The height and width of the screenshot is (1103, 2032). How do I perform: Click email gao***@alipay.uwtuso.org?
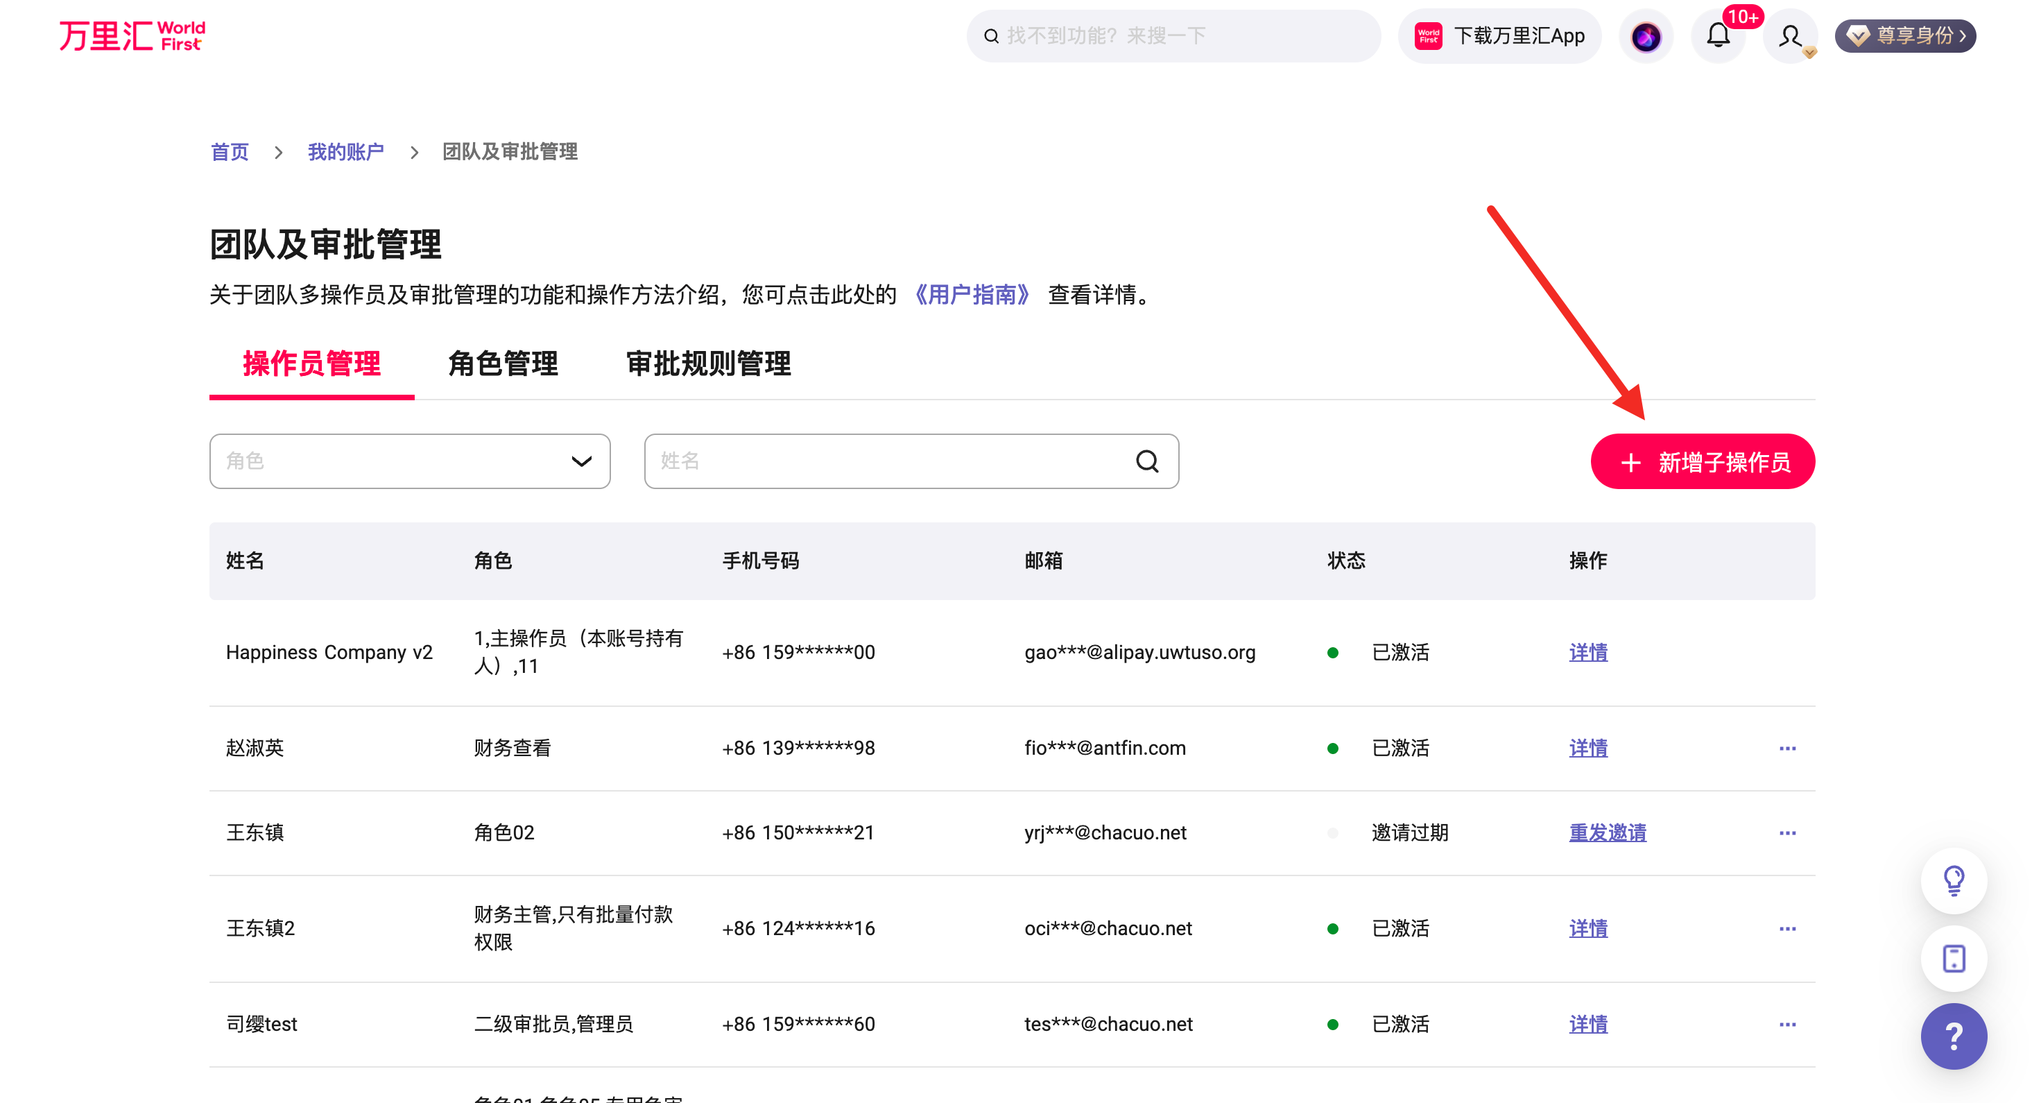(1139, 653)
